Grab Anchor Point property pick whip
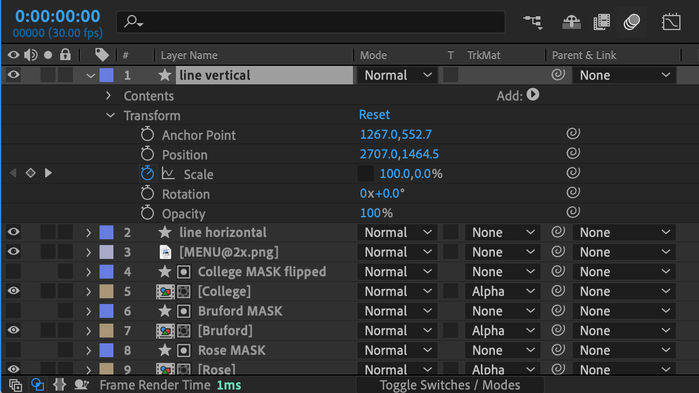Viewport: 699px width, 393px height. (x=573, y=134)
